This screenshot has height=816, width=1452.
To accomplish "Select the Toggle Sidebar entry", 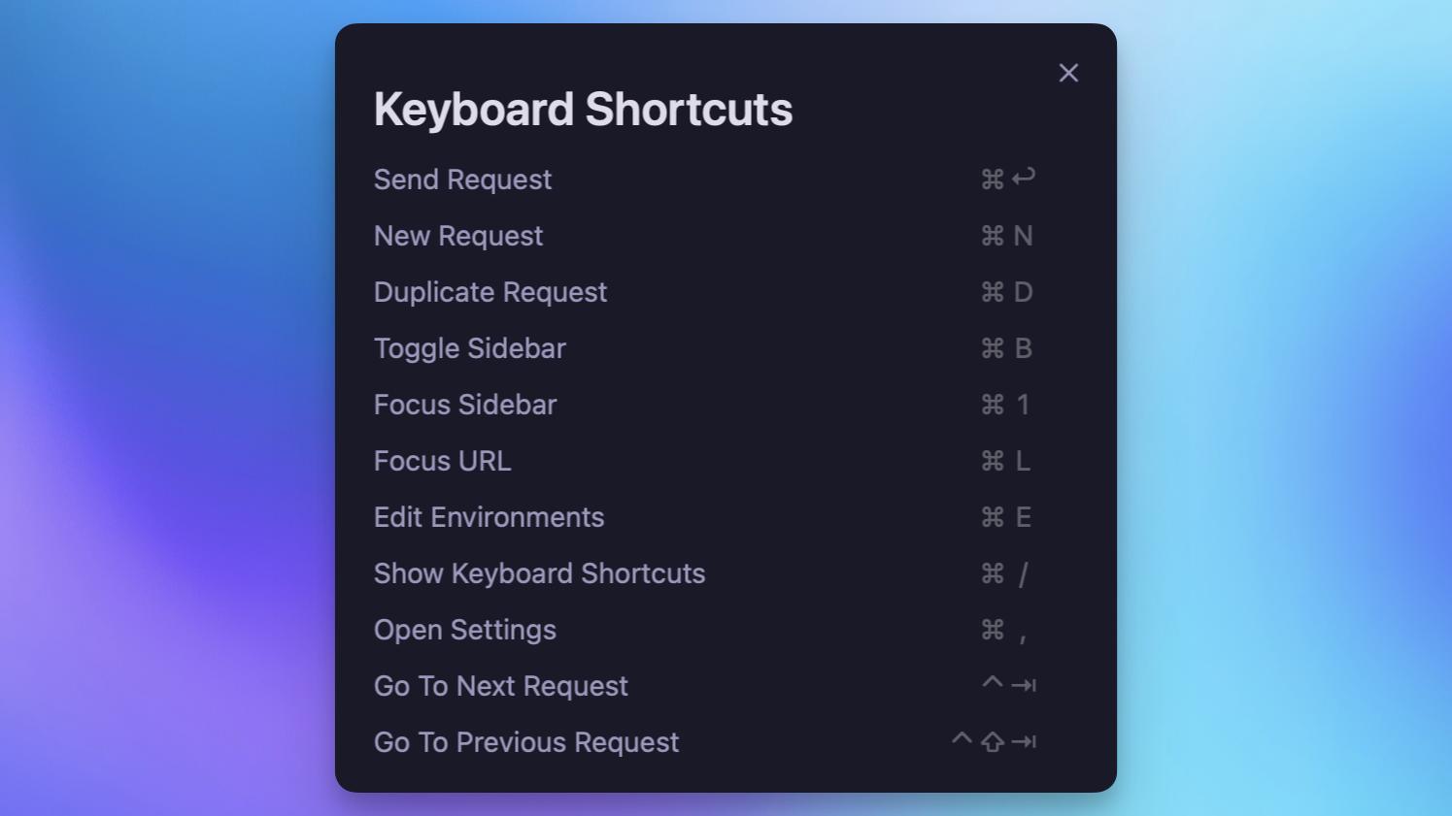I will point(470,348).
